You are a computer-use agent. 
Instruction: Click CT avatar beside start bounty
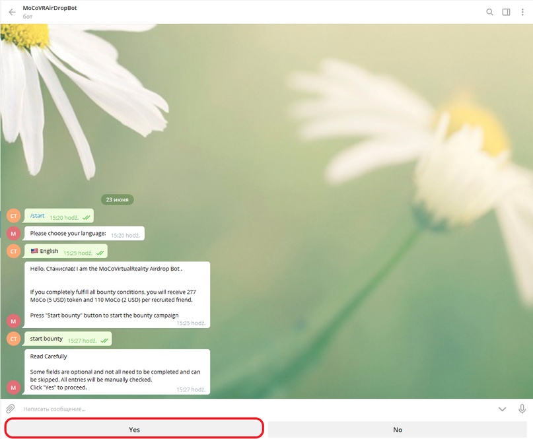tap(13, 339)
